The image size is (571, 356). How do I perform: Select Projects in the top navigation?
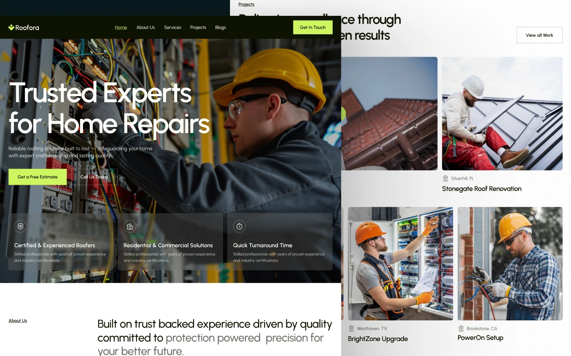pyautogui.click(x=198, y=27)
